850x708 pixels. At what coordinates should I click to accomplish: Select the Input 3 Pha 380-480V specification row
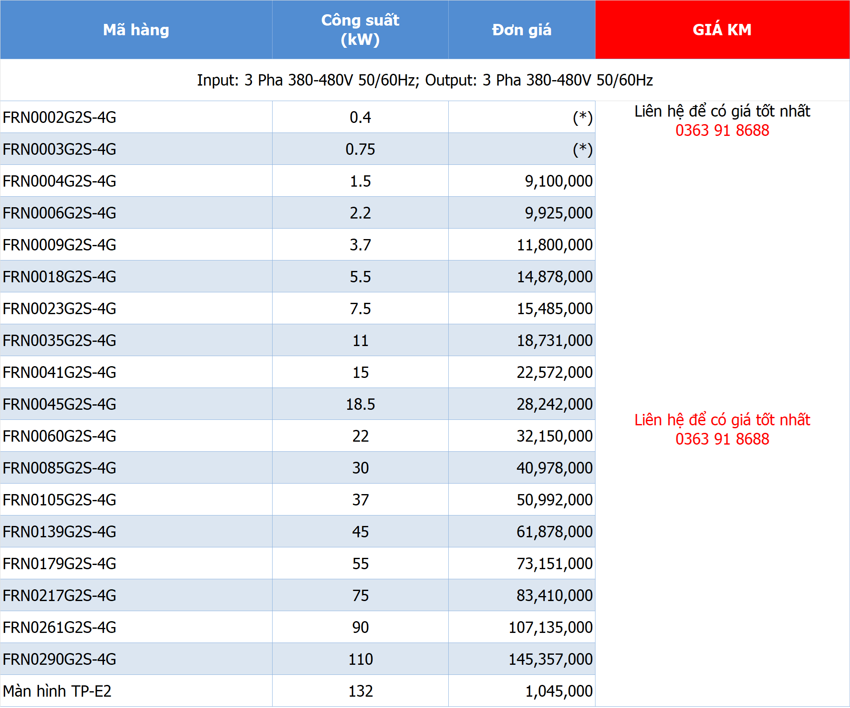[425, 80]
